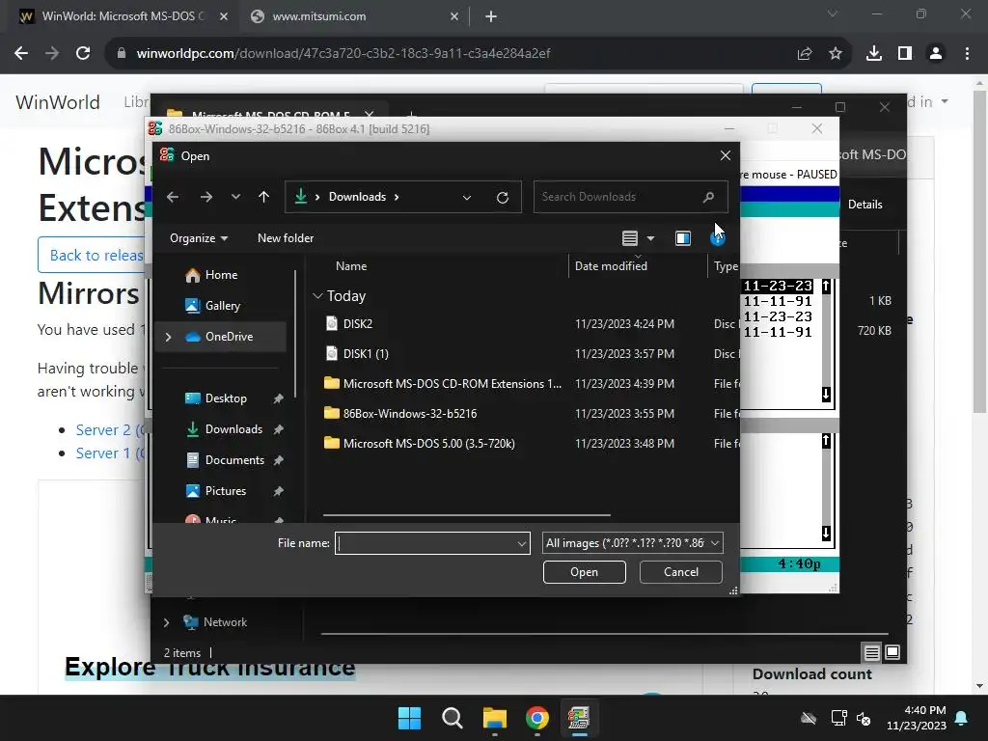
Task: Click the WinWorld site logo link
Action: 57,102
